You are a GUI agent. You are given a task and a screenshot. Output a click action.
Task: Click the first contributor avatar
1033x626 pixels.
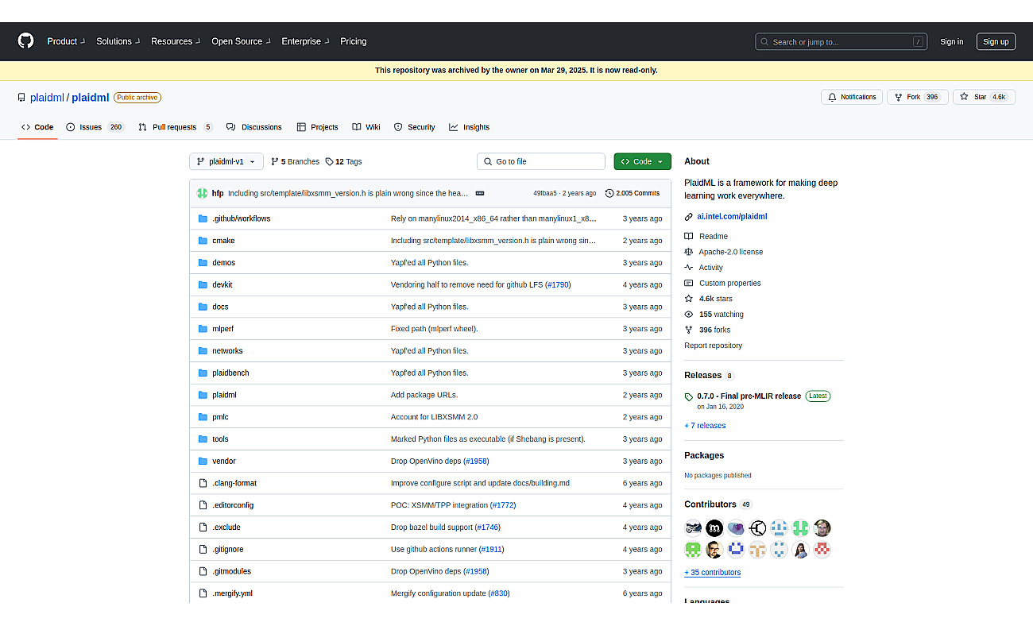693,527
